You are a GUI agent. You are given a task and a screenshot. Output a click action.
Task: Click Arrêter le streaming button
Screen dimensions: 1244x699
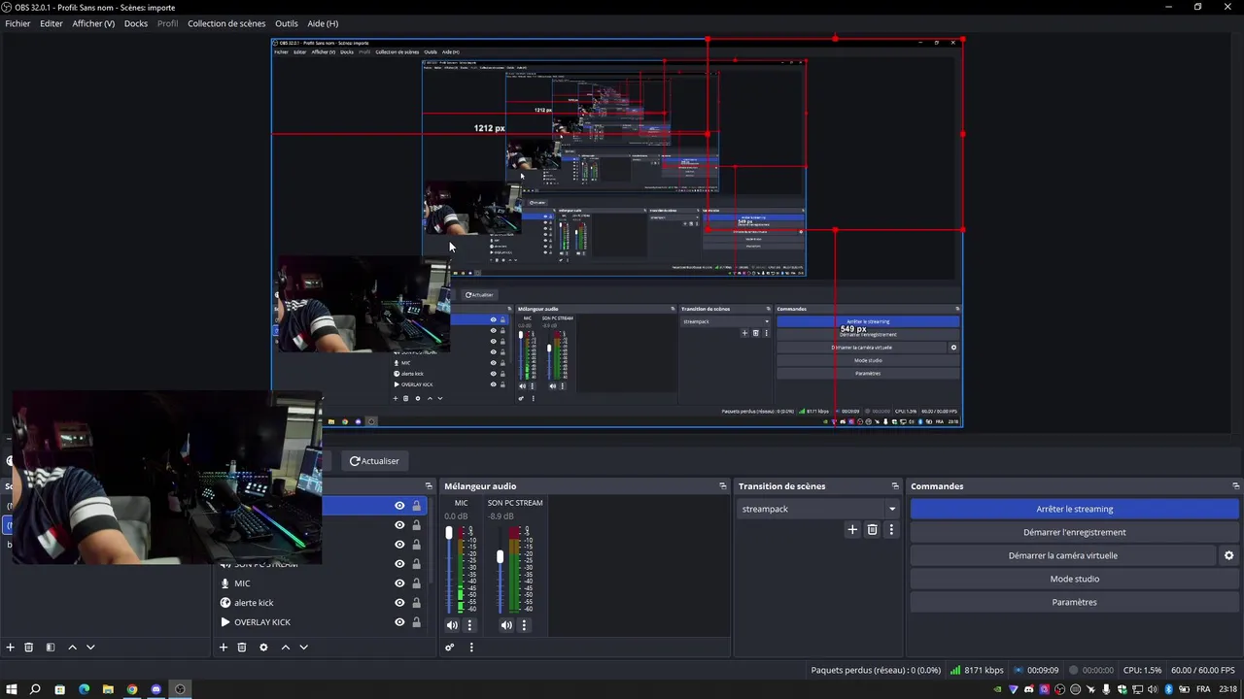pos(1075,509)
